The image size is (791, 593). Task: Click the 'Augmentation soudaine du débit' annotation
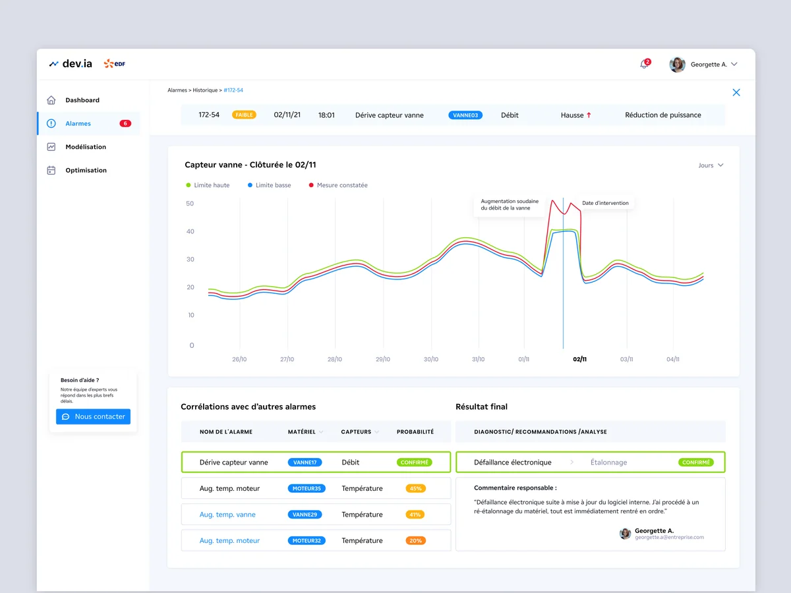tap(510, 205)
